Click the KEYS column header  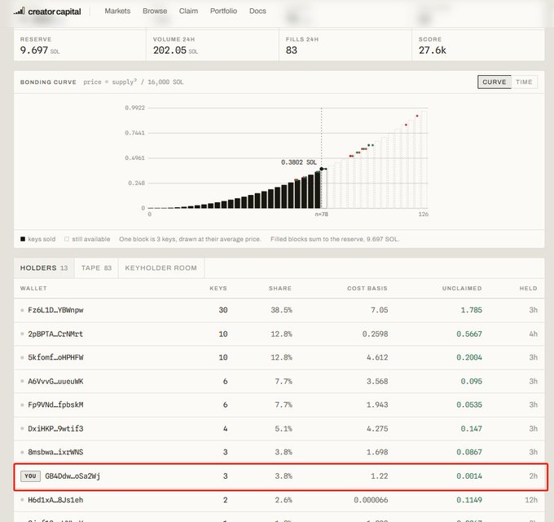point(218,288)
